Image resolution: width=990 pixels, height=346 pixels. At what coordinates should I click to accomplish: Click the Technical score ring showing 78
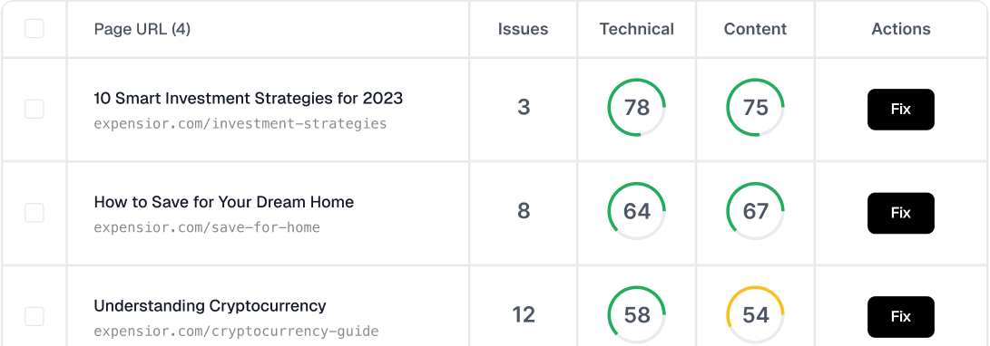[636, 107]
